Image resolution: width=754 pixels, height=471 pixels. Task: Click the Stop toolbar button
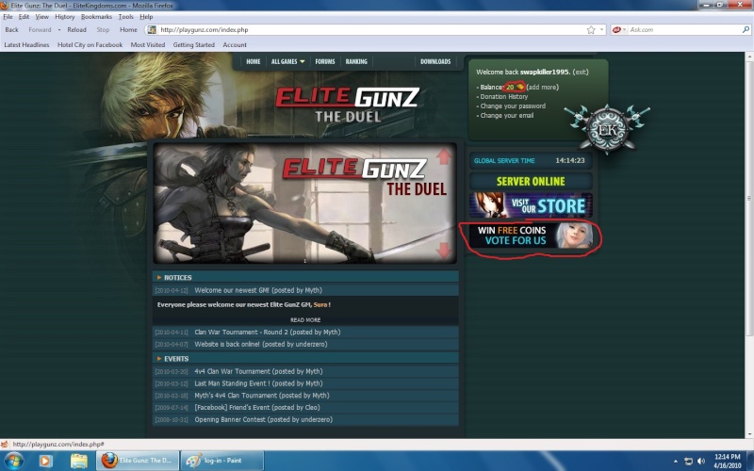tap(103, 30)
